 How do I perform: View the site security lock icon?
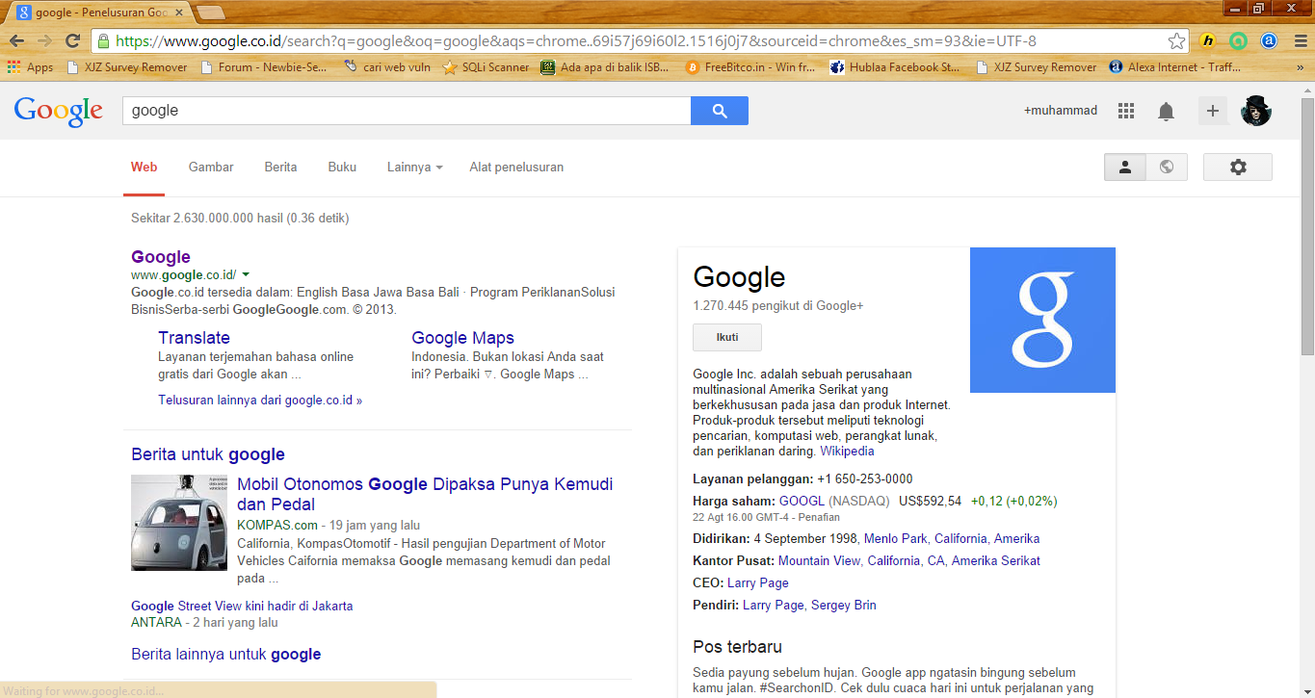tap(102, 41)
